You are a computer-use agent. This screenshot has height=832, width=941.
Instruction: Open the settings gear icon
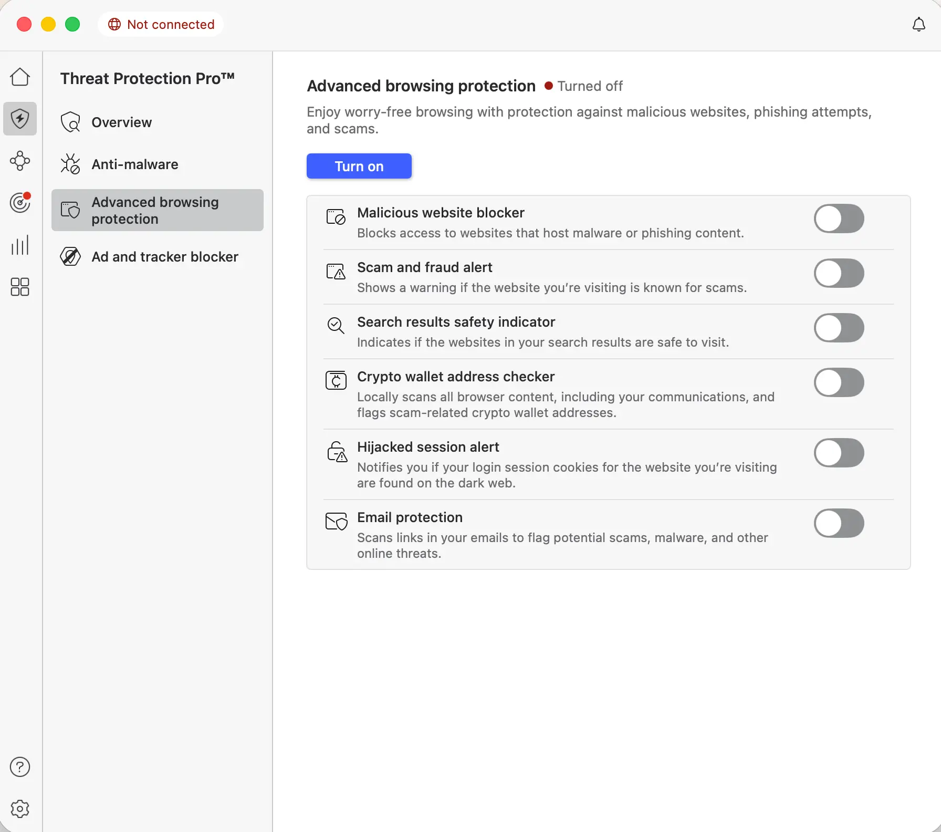tap(19, 809)
